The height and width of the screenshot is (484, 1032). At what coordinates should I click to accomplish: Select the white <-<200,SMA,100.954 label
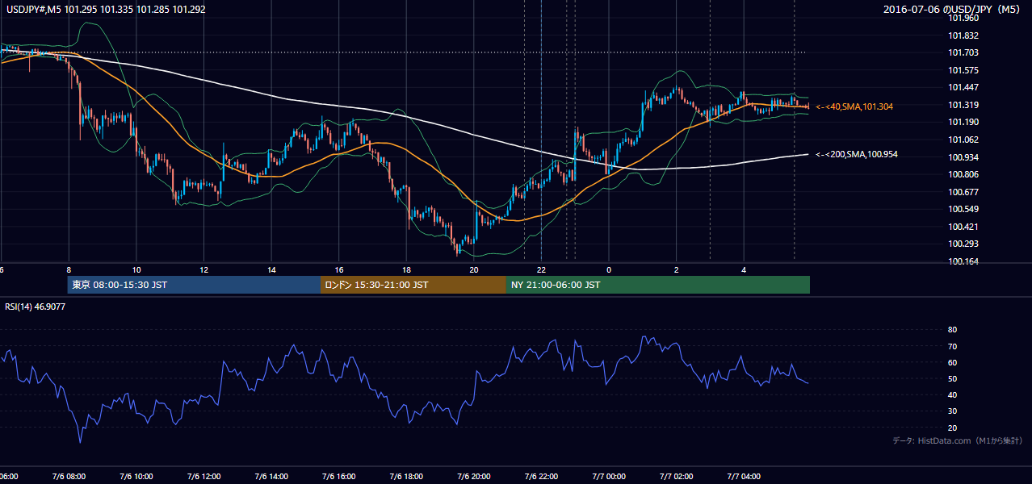(x=857, y=154)
